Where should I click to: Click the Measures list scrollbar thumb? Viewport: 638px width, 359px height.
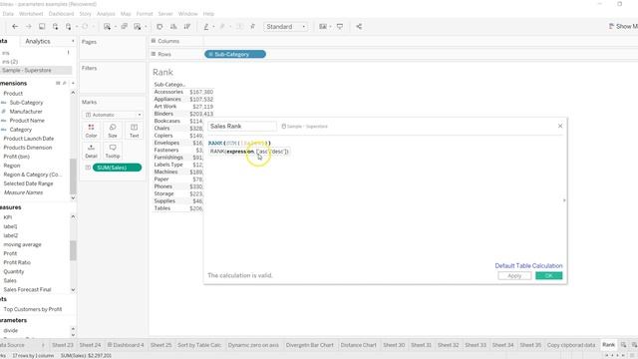coord(73,250)
